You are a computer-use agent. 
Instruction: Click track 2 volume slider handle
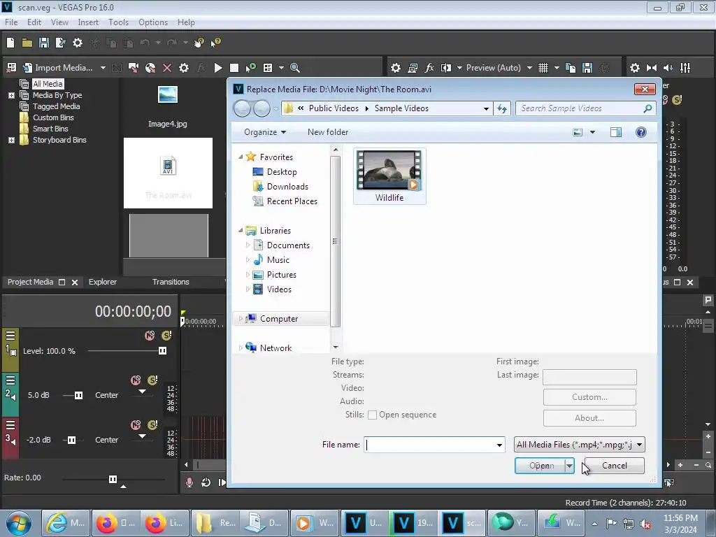click(78, 395)
